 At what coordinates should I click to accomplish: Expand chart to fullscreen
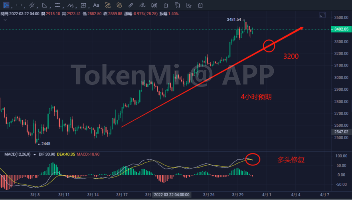(x=322, y=15)
